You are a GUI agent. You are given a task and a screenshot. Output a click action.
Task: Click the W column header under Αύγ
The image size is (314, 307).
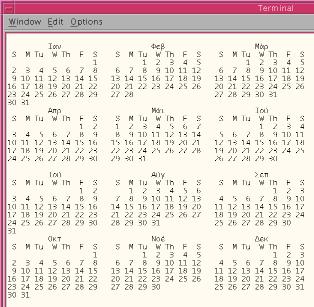pos(158,183)
